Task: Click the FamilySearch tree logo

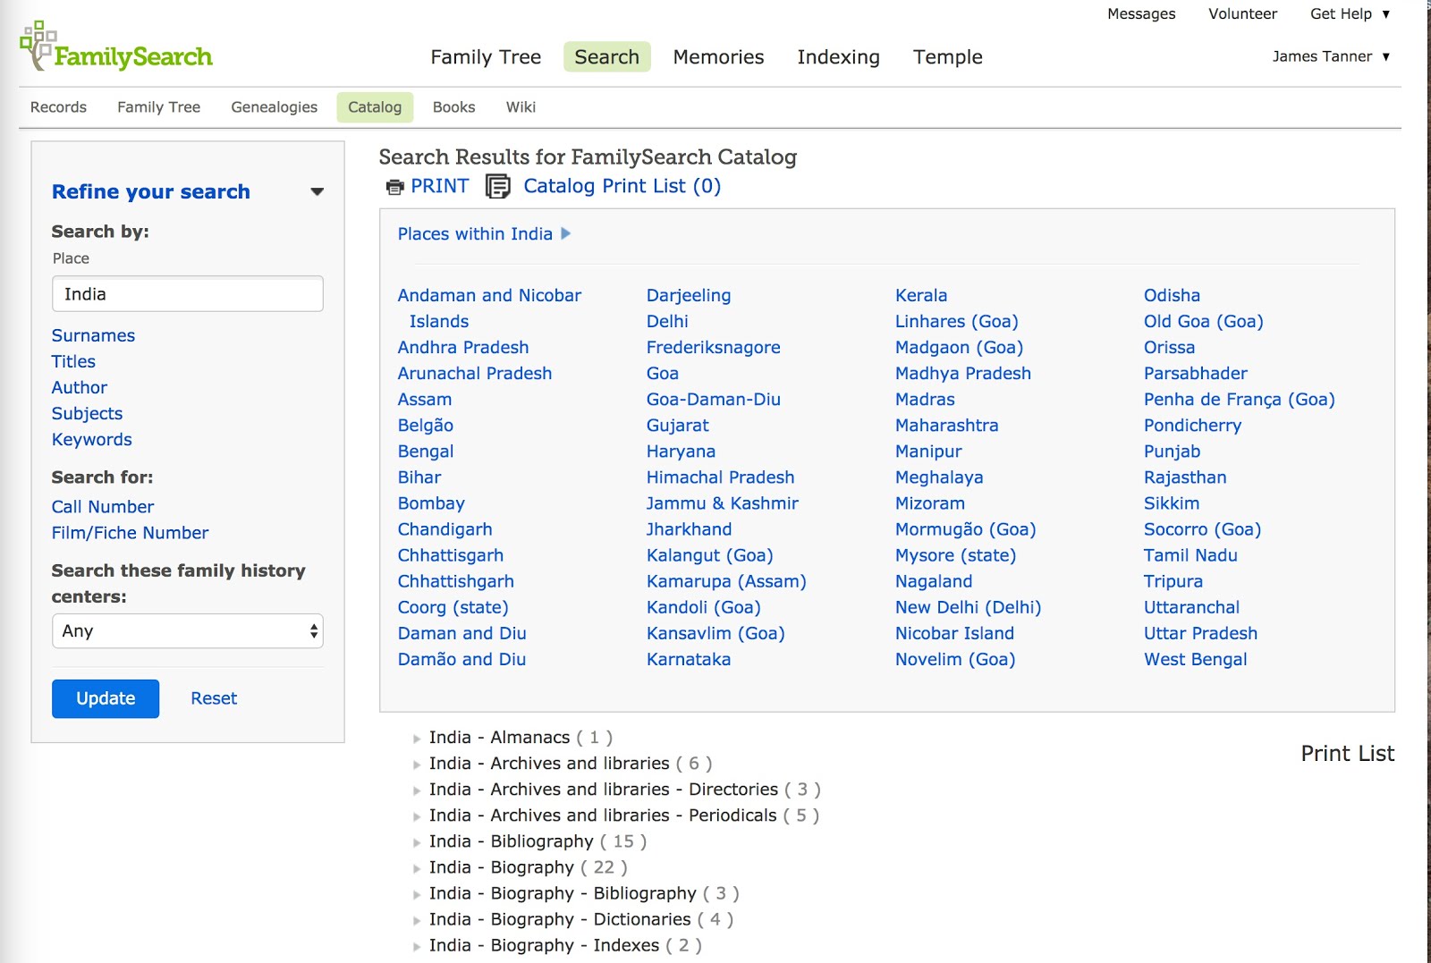Action: coord(115,47)
